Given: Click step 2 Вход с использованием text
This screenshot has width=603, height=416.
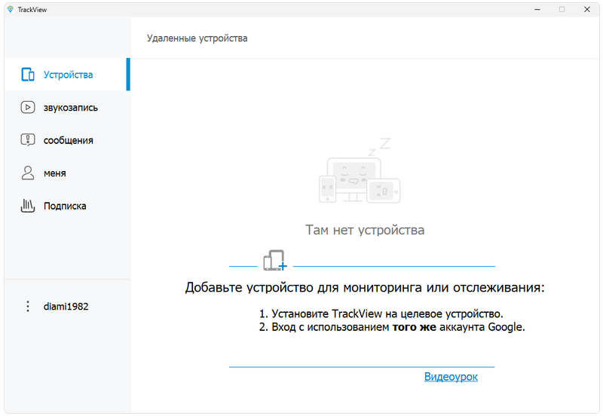Looking at the screenshot, I should [x=392, y=327].
